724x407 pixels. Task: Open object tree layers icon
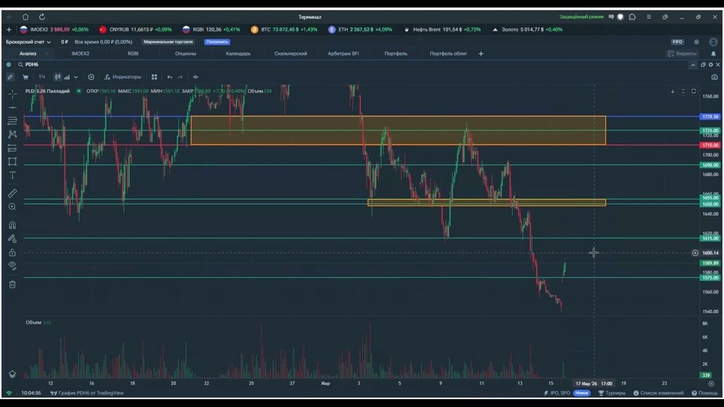point(12,374)
